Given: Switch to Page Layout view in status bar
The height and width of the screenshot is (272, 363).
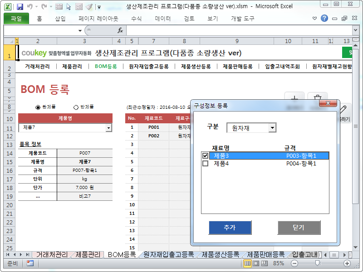Looking at the screenshot, I should coord(256,263).
